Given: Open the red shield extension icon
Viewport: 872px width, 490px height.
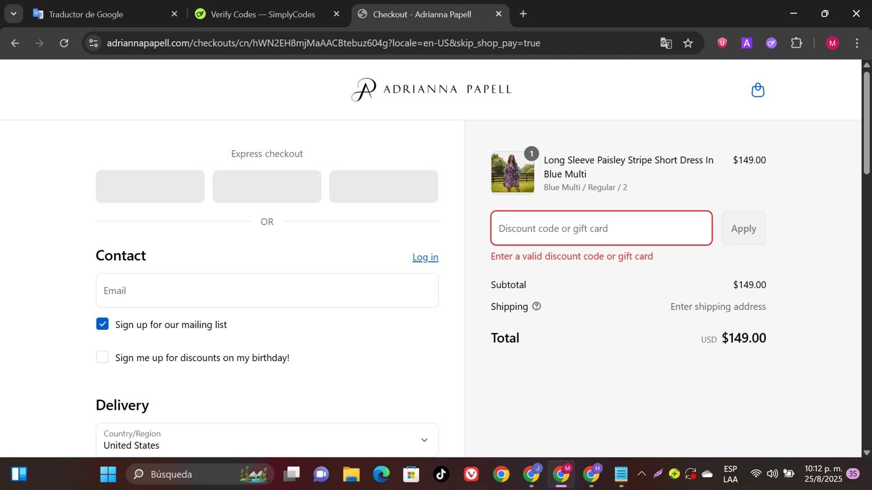Looking at the screenshot, I should (x=722, y=43).
